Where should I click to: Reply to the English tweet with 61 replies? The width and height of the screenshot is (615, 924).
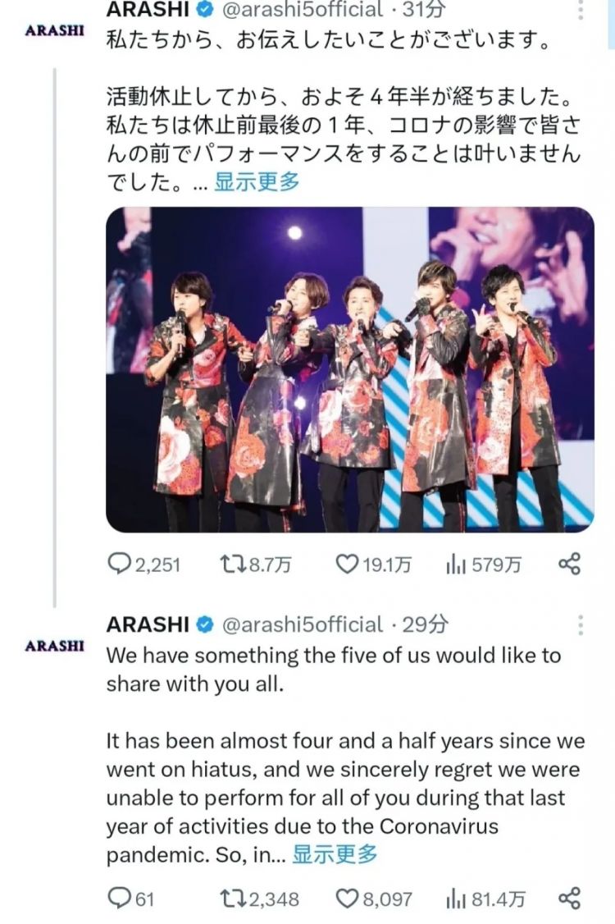121,899
